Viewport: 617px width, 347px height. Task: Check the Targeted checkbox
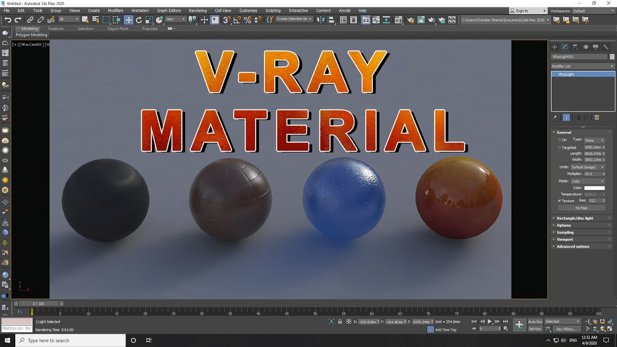pos(560,147)
